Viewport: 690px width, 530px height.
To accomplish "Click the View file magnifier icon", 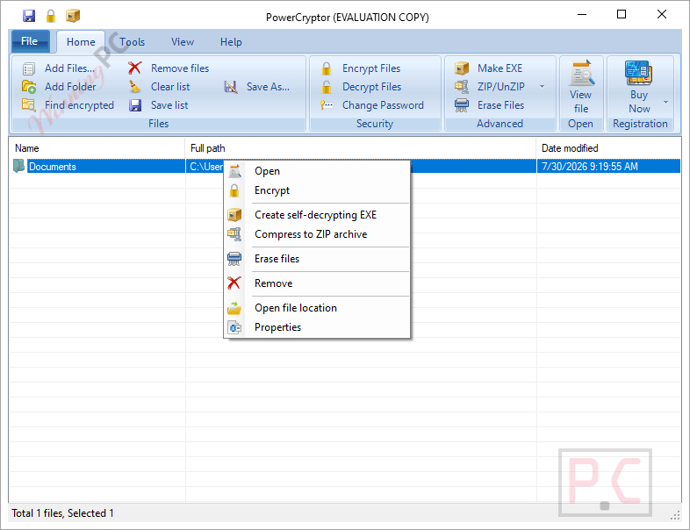I will 582,73.
